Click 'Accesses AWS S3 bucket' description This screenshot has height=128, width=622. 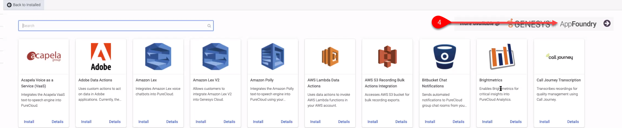387,97
